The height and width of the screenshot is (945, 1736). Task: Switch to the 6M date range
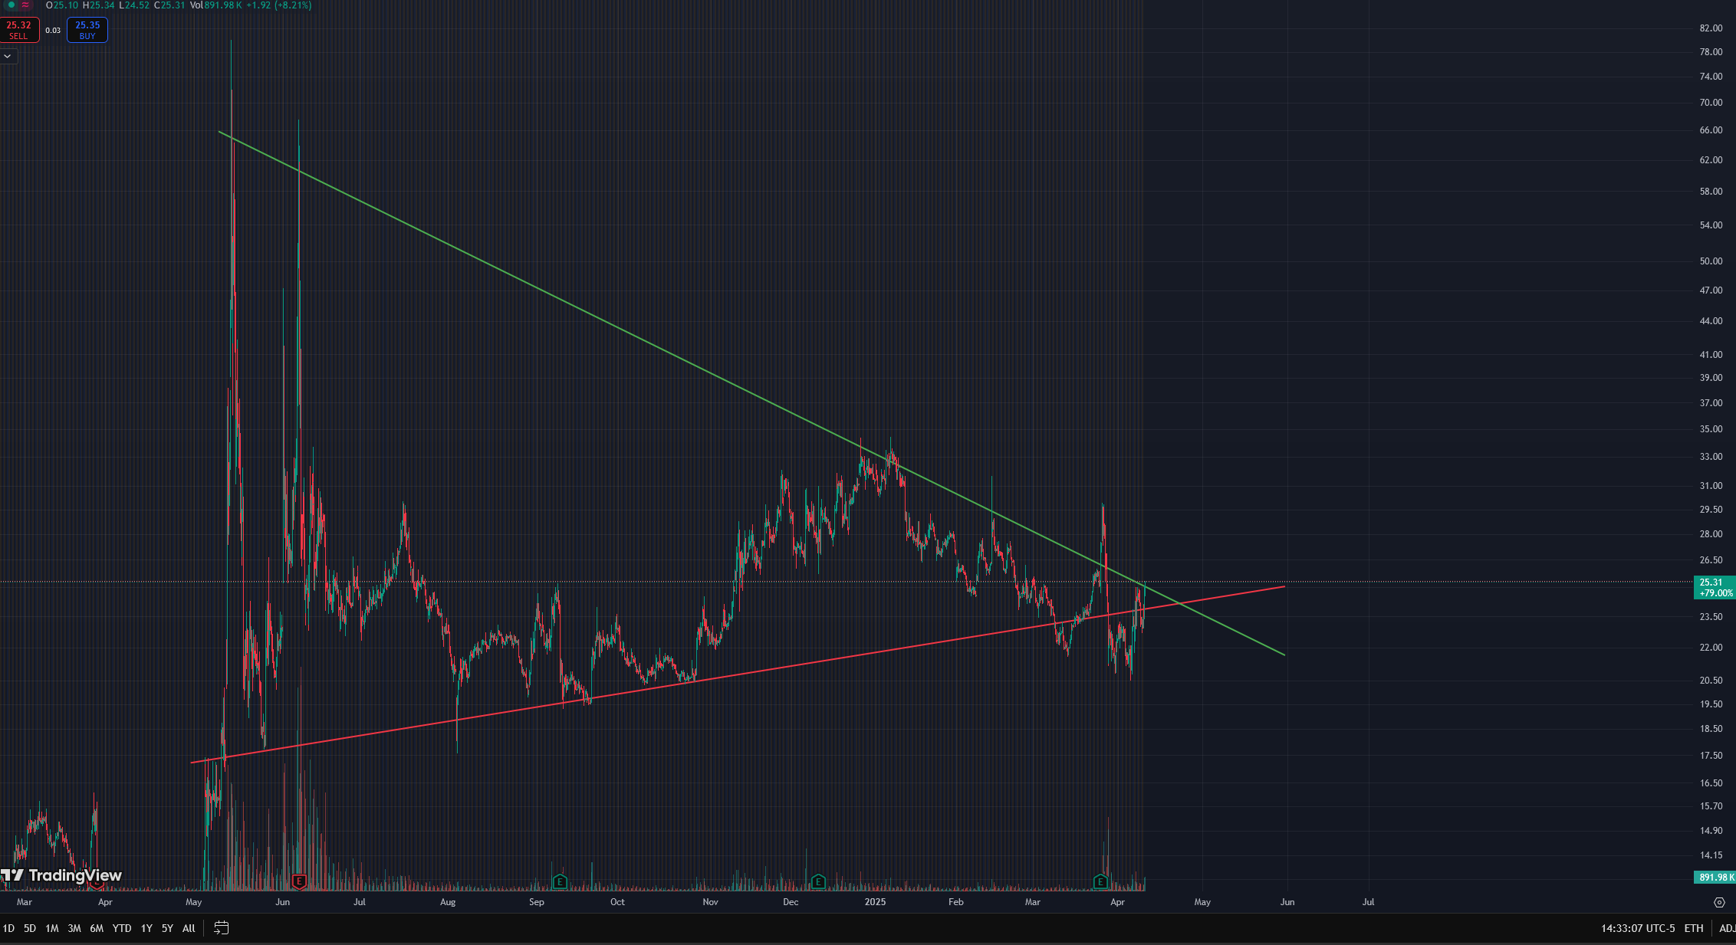click(97, 928)
